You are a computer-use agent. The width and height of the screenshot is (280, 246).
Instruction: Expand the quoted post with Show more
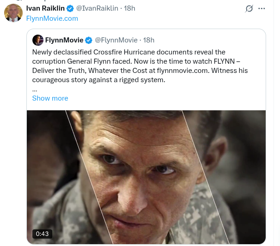tap(50, 98)
